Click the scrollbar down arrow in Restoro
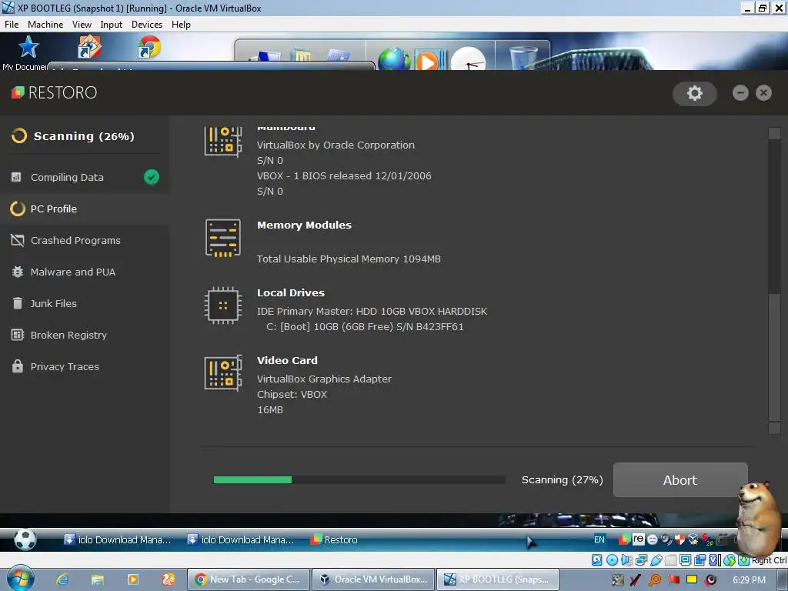This screenshot has height=591, width=788. [774, 428]
